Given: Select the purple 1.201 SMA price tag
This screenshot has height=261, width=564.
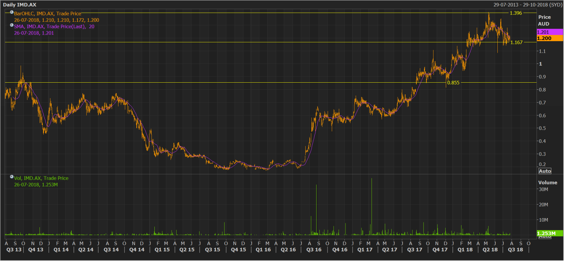Looking at the screenshot, I should coord(550,32).
